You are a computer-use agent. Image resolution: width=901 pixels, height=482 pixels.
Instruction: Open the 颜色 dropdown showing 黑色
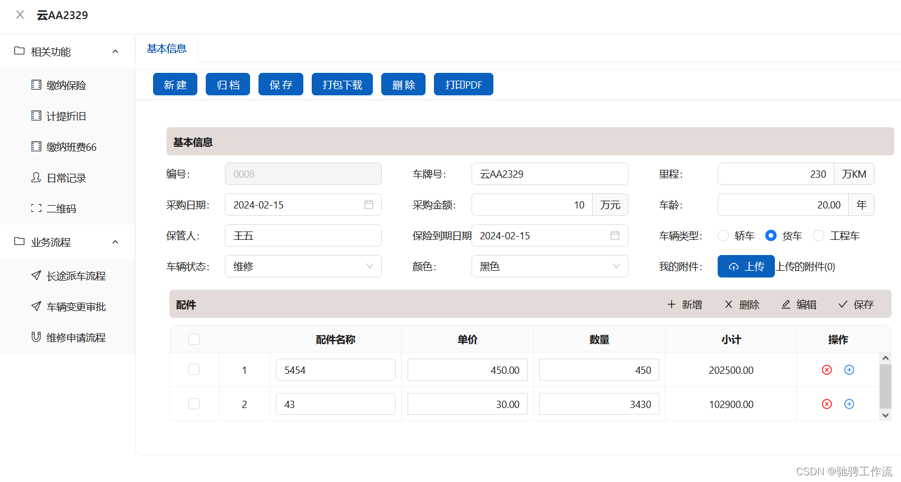click(x=549, y=266)
